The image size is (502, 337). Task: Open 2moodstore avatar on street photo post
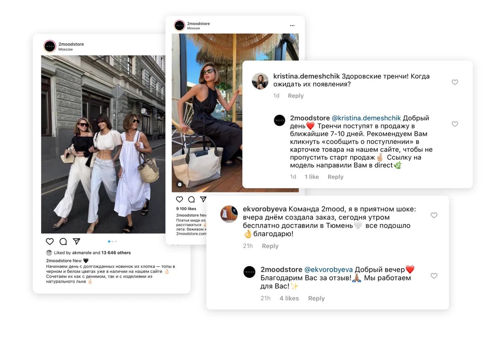[x=50, y=46]
